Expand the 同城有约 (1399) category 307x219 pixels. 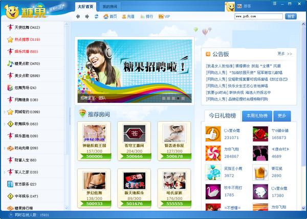click(5, 112)
